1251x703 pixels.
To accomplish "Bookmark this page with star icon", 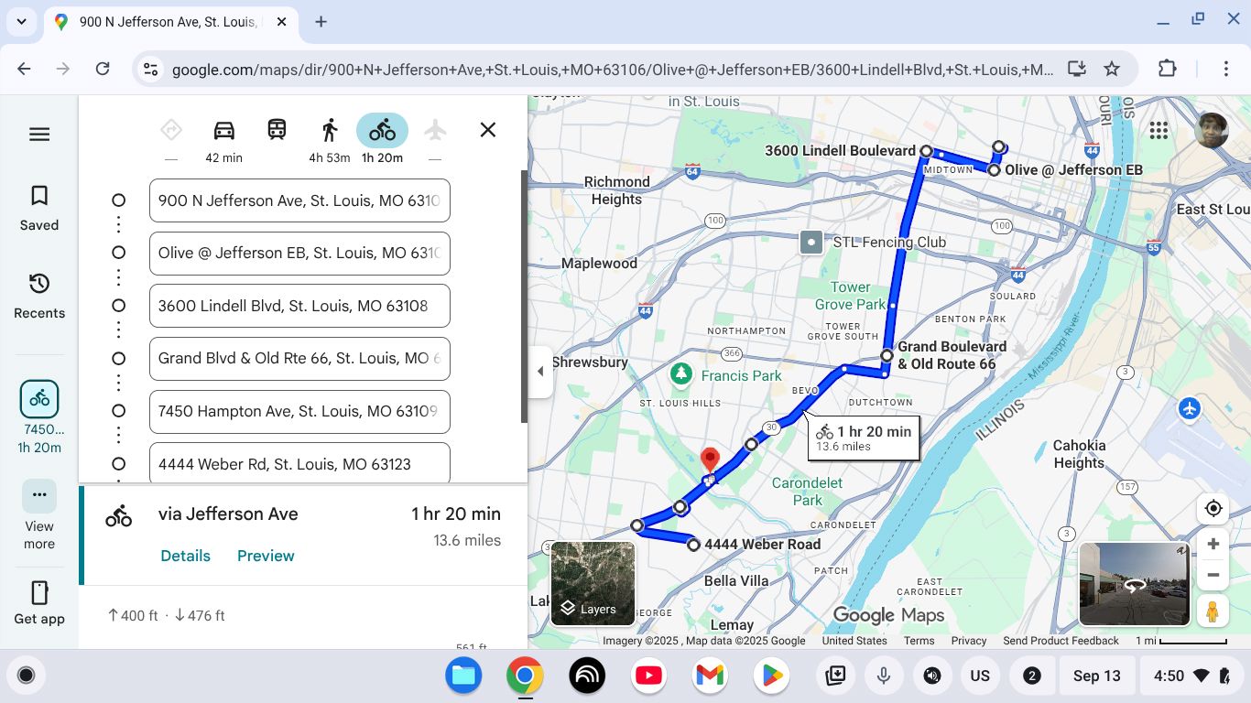I will pyautogui.click(x=1112, y=69).
